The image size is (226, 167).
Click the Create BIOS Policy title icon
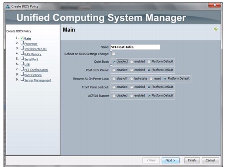coord(8,7)
